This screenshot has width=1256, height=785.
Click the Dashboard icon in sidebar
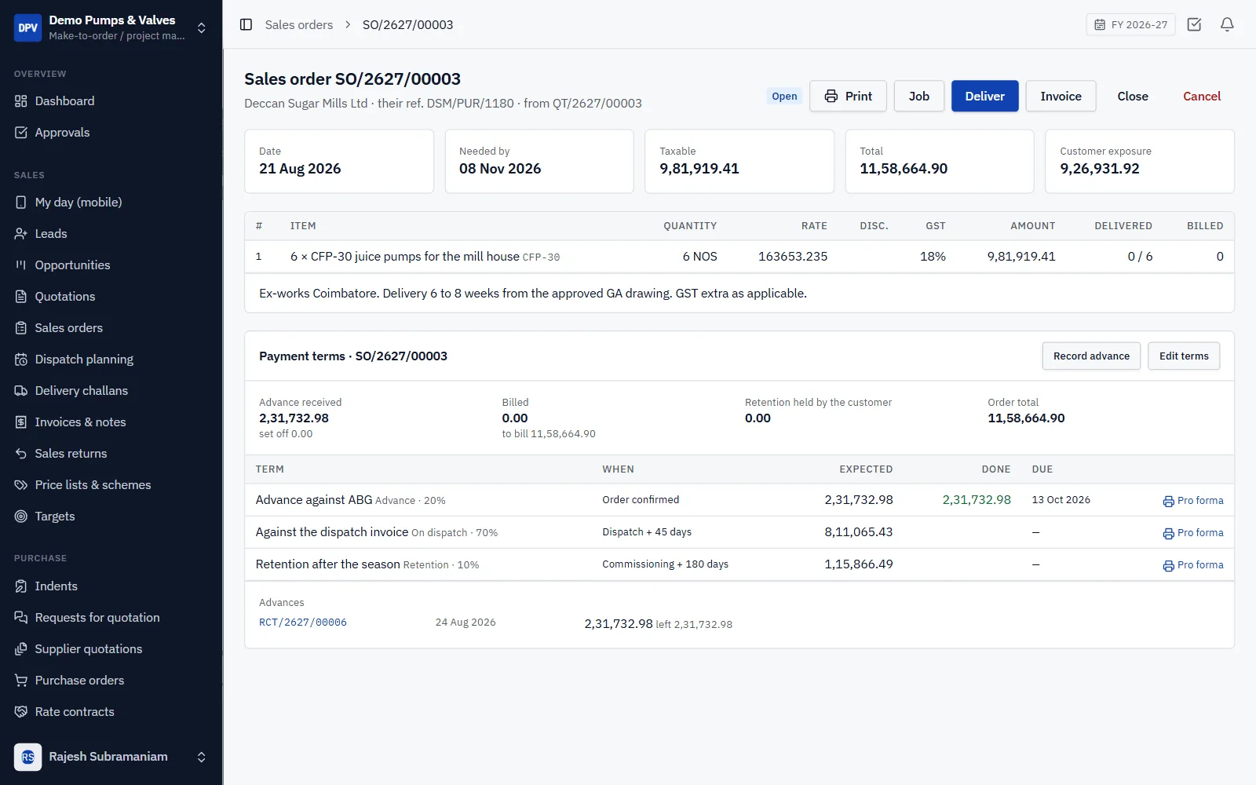click(x=21, y=101)
